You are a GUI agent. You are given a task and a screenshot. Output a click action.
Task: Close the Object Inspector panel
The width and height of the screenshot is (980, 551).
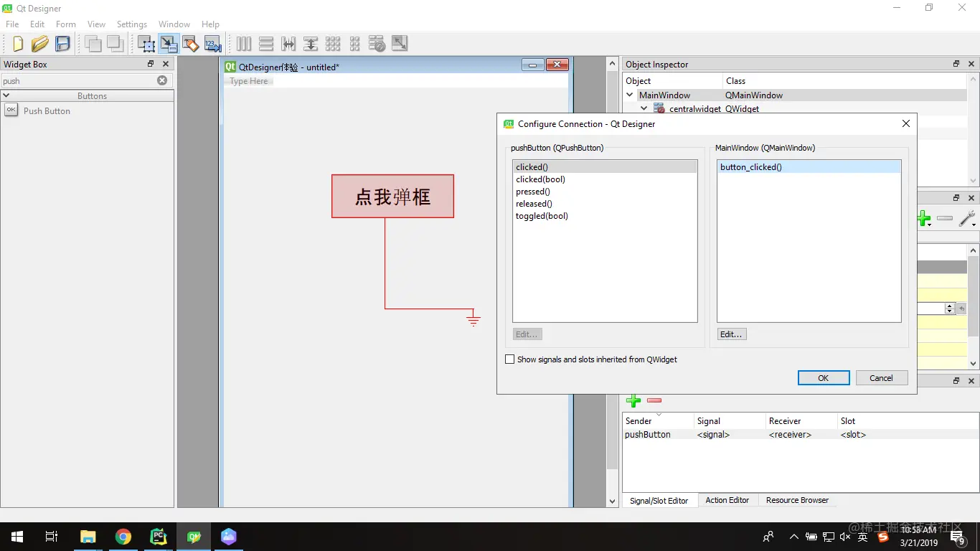971,64
